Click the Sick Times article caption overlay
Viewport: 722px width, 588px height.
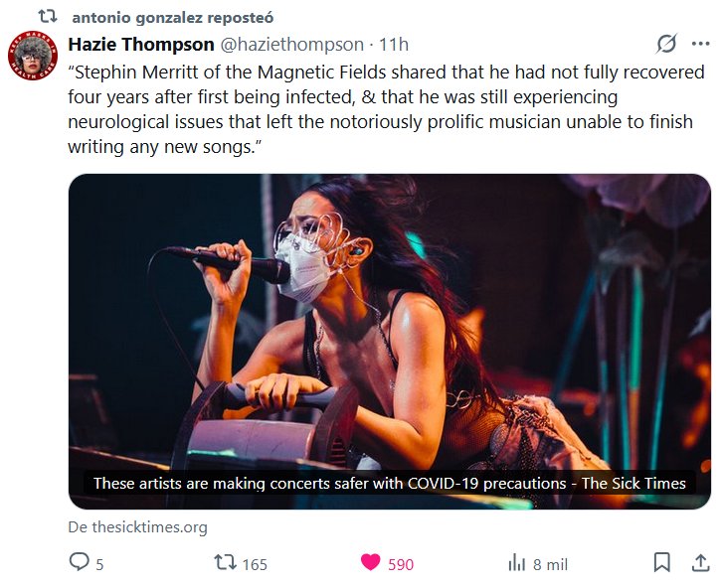tap(389, 484)
